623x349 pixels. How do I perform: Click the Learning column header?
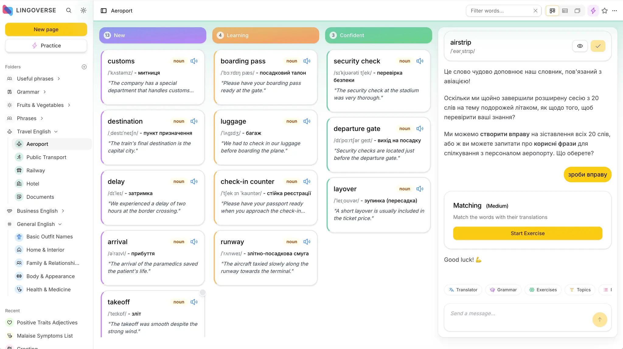(266, 35)
